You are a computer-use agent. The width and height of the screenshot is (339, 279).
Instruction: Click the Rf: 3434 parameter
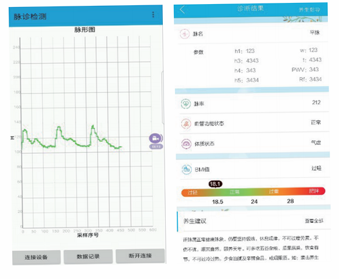pyautogui.click(x=310, y=79)
